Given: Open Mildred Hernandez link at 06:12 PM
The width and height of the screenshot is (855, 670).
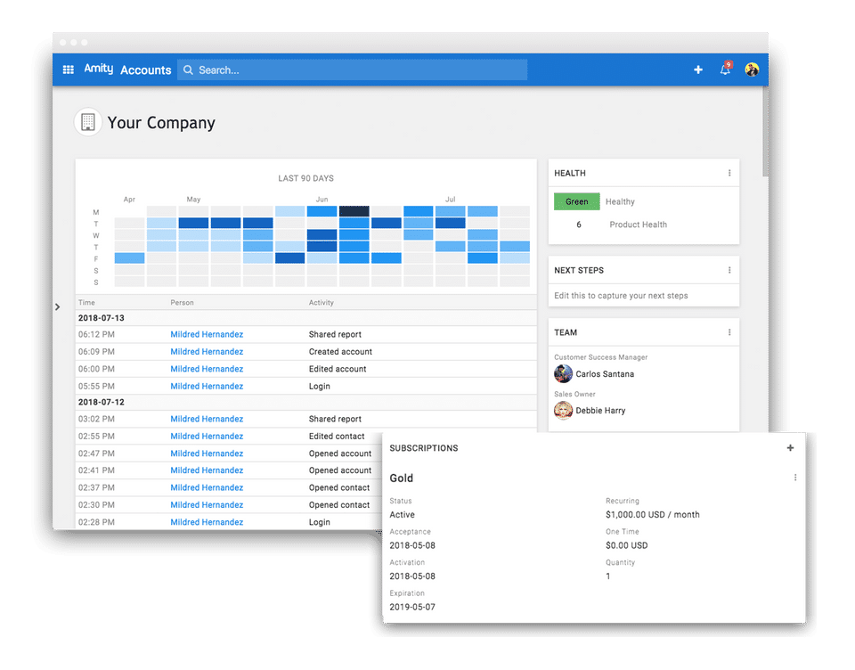Looking at the screenshot, I should click(207, 334).
